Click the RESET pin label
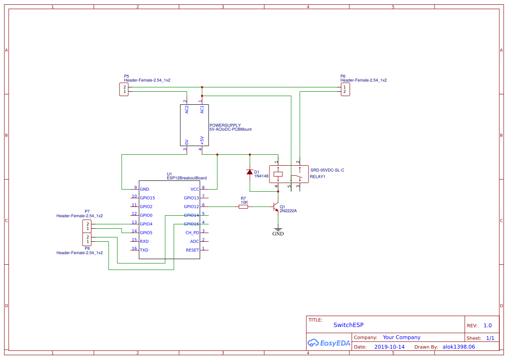The width and height of the screenshot is (508, 360). click(x=192, y=250)
